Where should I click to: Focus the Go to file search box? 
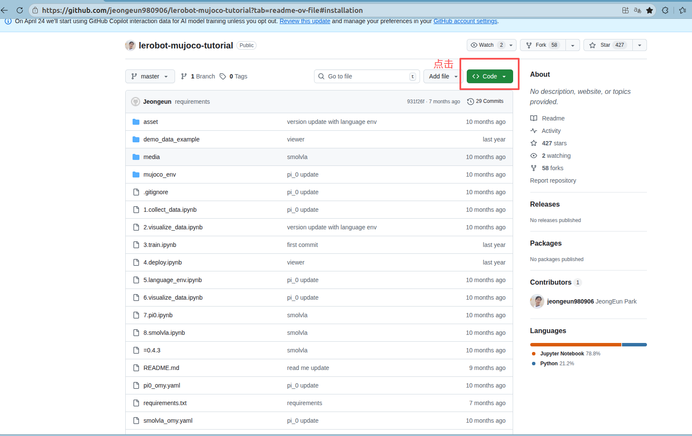pyautogui.click(x=367, y=76)
